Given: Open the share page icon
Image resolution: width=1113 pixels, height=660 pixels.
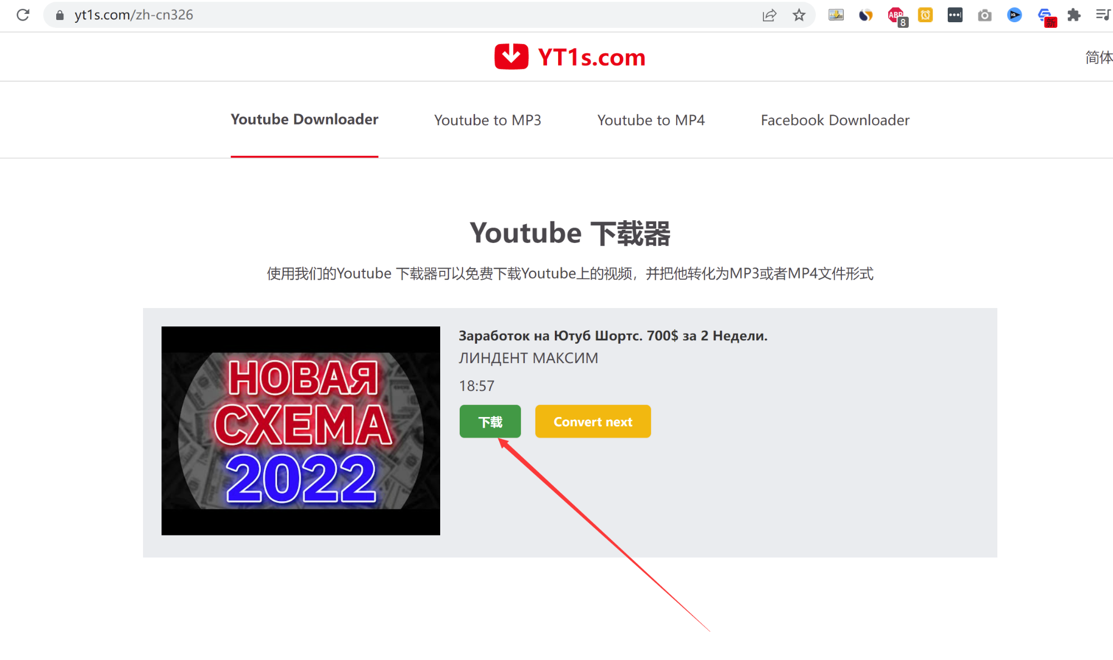Looking at the screenshot, I should point(769,15).
